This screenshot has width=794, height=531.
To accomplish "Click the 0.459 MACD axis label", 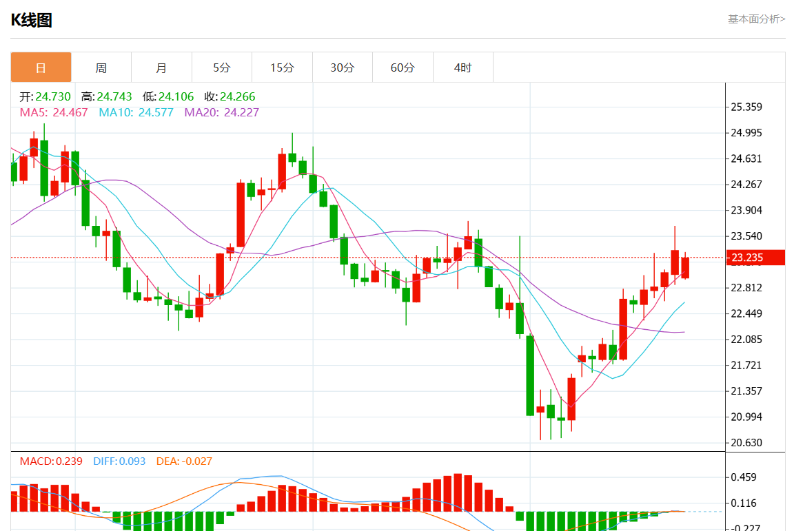I will [x=744, y=477].
